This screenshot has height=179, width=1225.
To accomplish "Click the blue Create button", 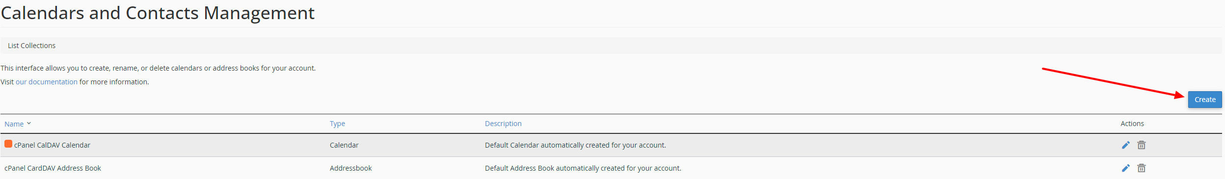I will [x=1205, y=100].
